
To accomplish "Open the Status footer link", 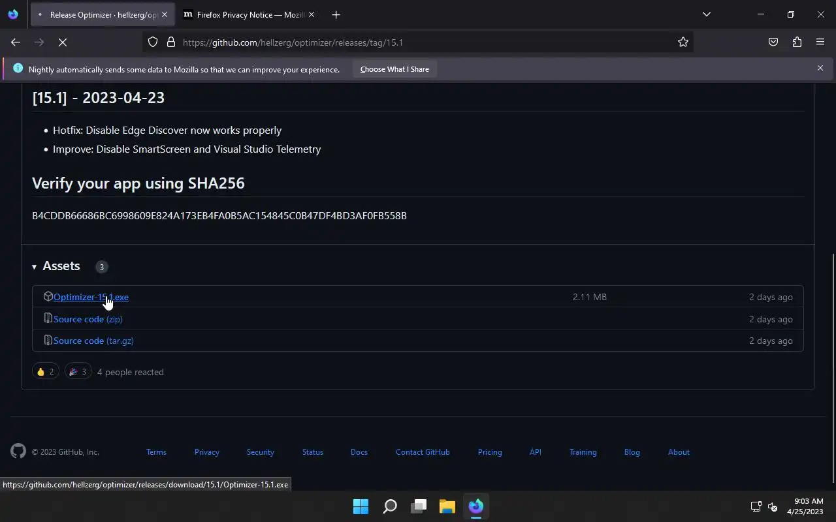I will tap(312, 452).
